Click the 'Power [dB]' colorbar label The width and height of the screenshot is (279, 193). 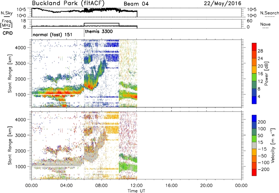[x=266, y=74]
